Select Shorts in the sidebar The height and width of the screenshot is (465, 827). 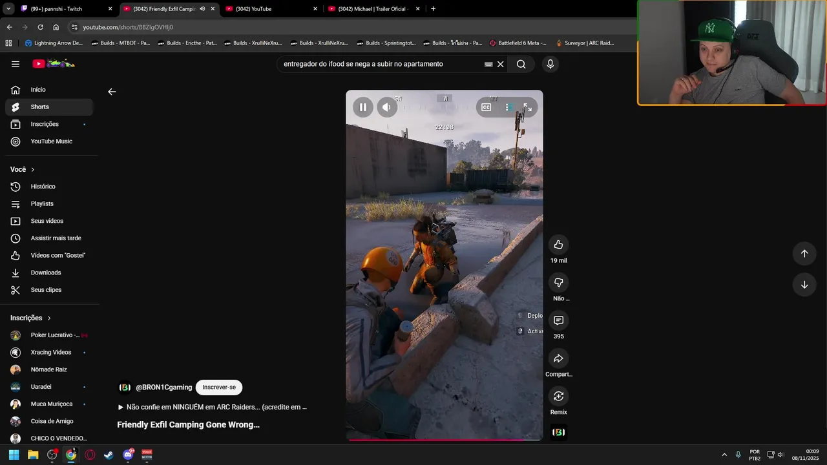[x=49, y=107]
